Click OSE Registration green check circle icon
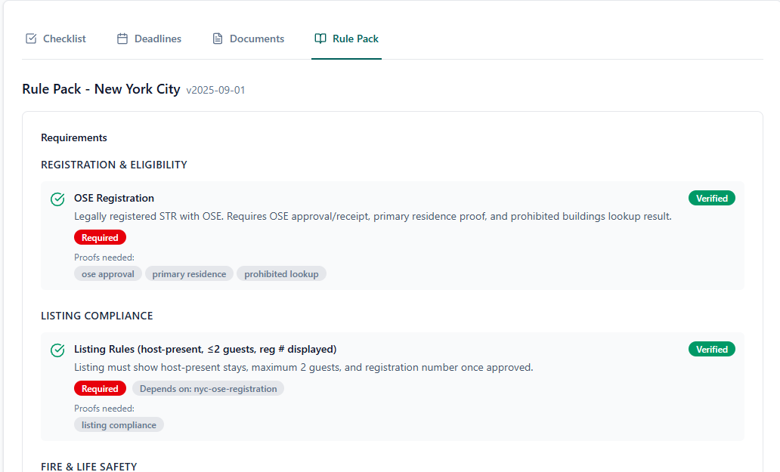The height and width of the screenshot is (472, 780). pyautogui.click(x=57, y=199)
